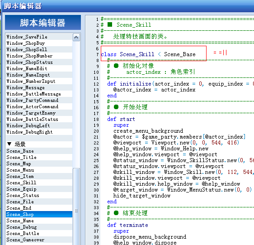Click script list scroll-up arrow

pyautogui.click(x=76, y=38)
